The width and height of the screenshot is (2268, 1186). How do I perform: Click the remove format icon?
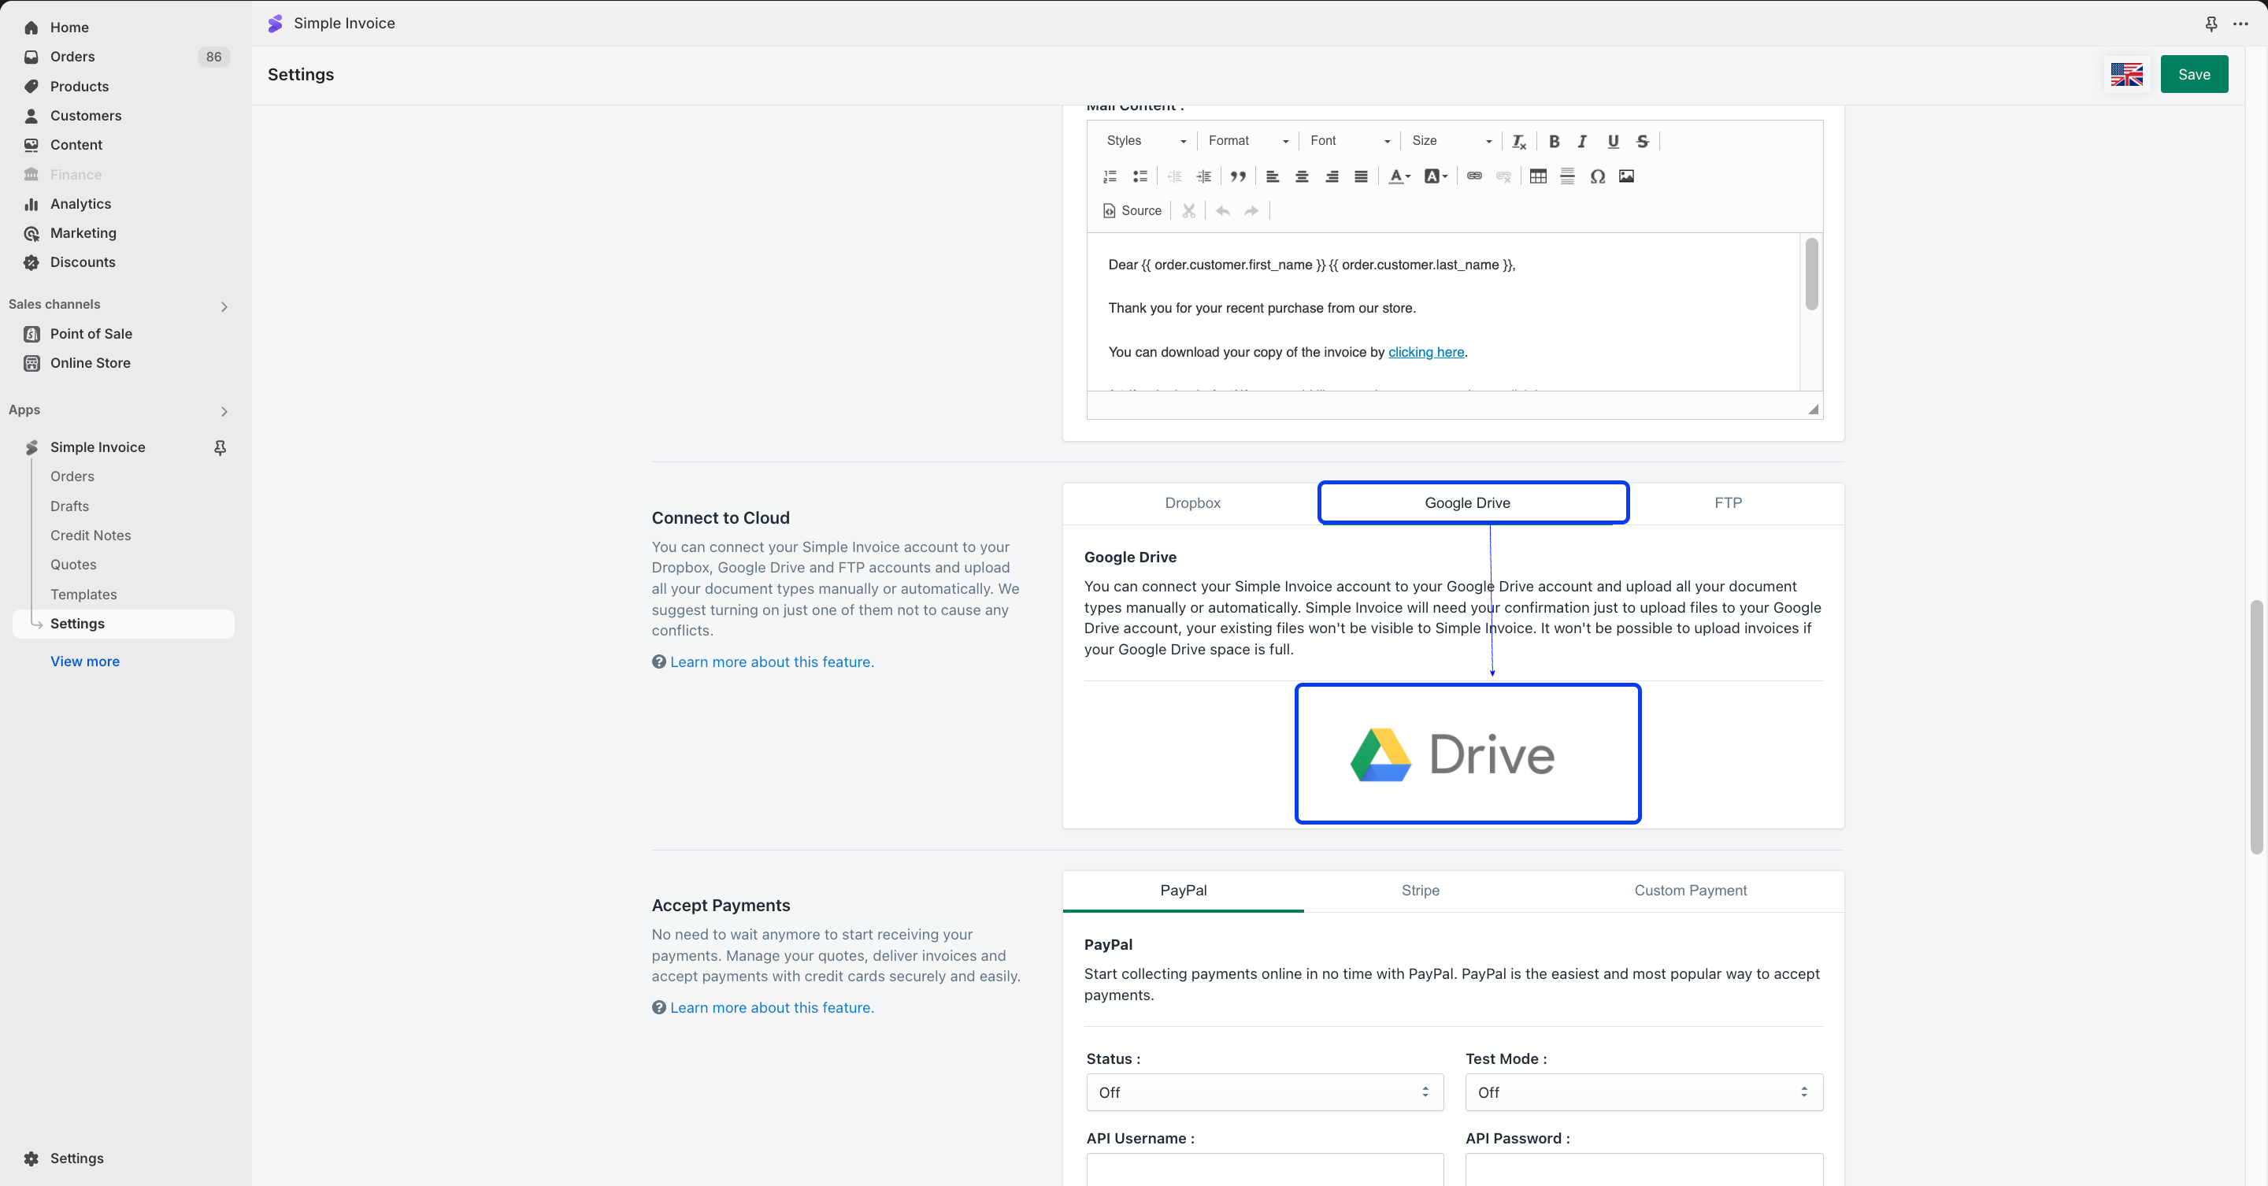1519,141
